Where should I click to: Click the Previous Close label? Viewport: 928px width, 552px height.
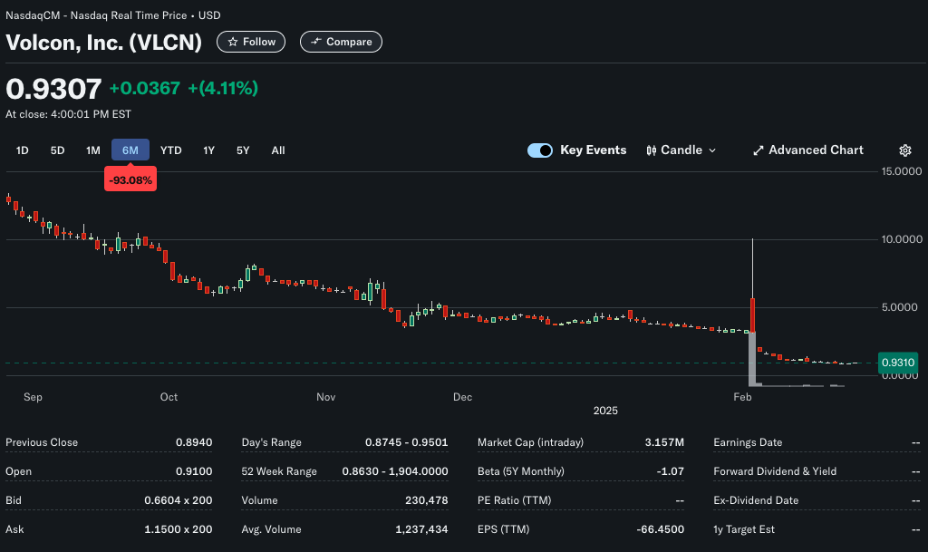(x=42, y=442)
